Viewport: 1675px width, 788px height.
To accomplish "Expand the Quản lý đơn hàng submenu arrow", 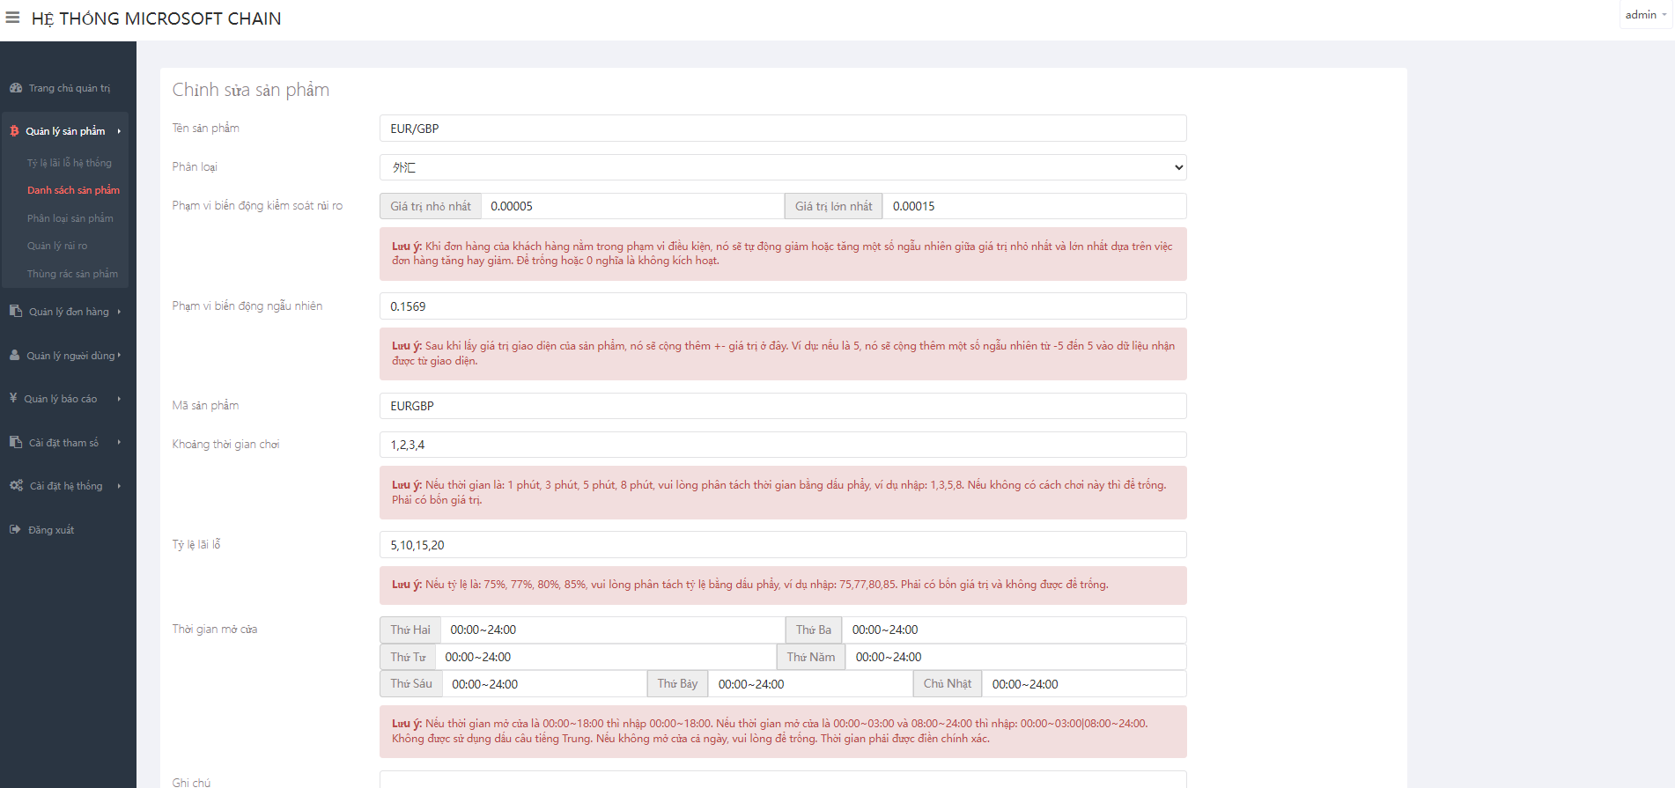I will 119,312.
